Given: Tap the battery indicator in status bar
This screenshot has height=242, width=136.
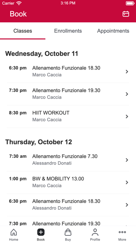Looking at the screenshot, I should (130, 3).
